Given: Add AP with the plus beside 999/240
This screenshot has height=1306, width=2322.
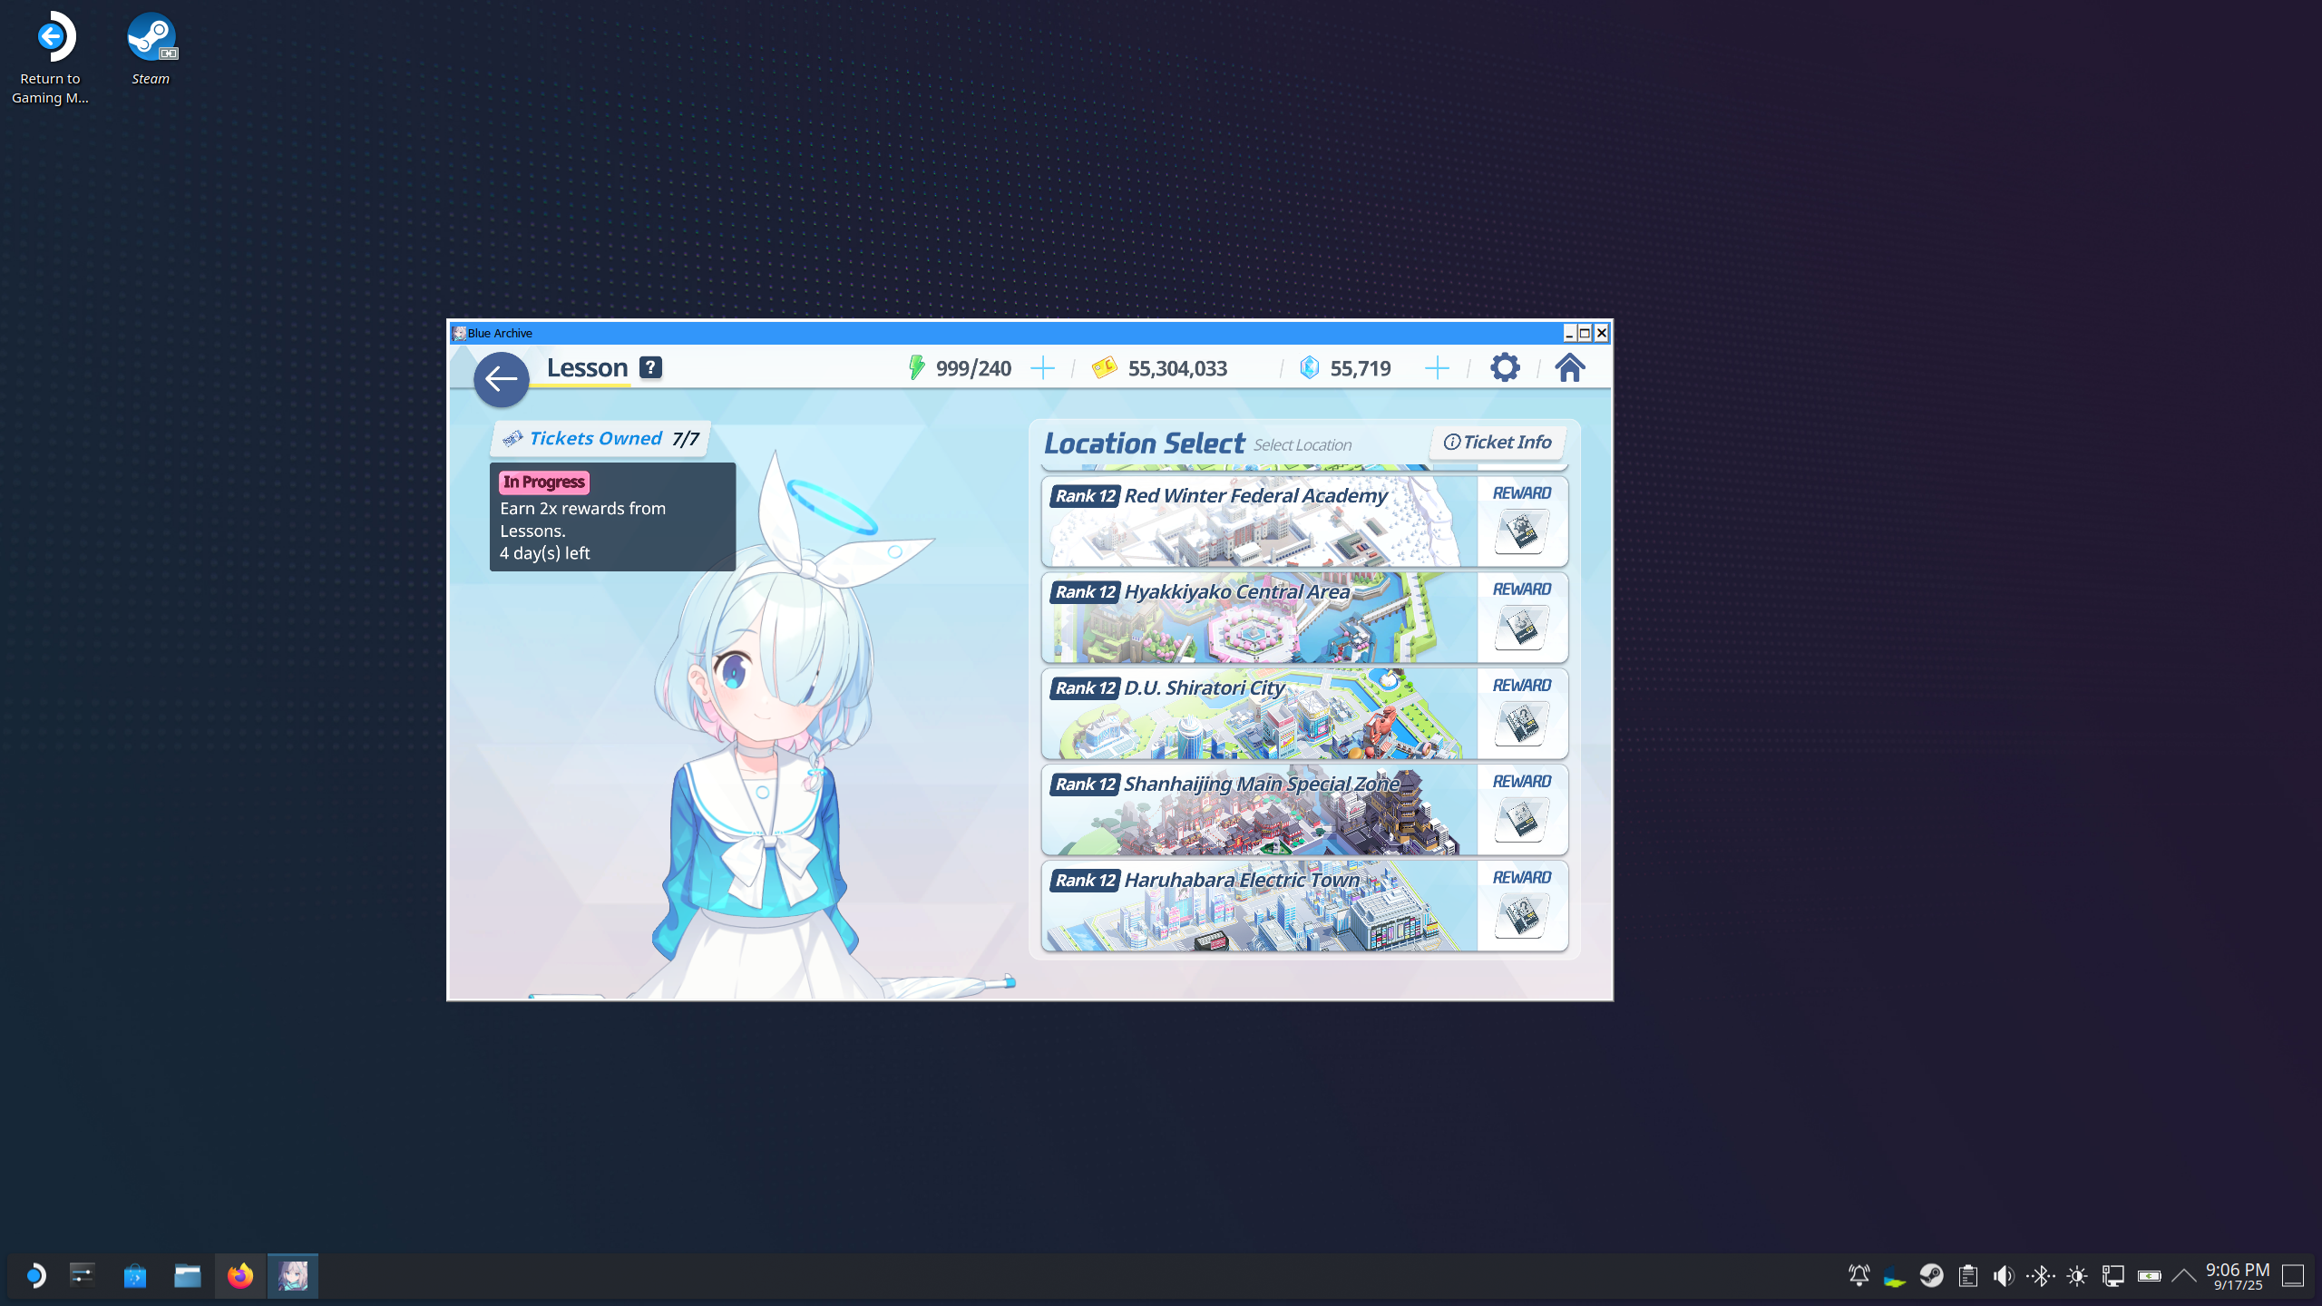Looking at the screenshot, I should 1043,368.
